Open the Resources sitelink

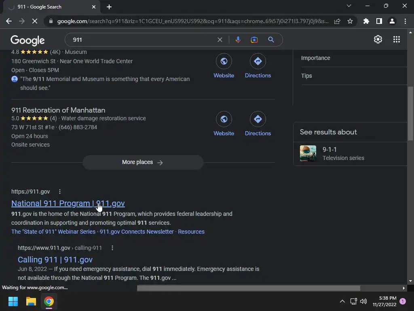[x=191, y=232]
